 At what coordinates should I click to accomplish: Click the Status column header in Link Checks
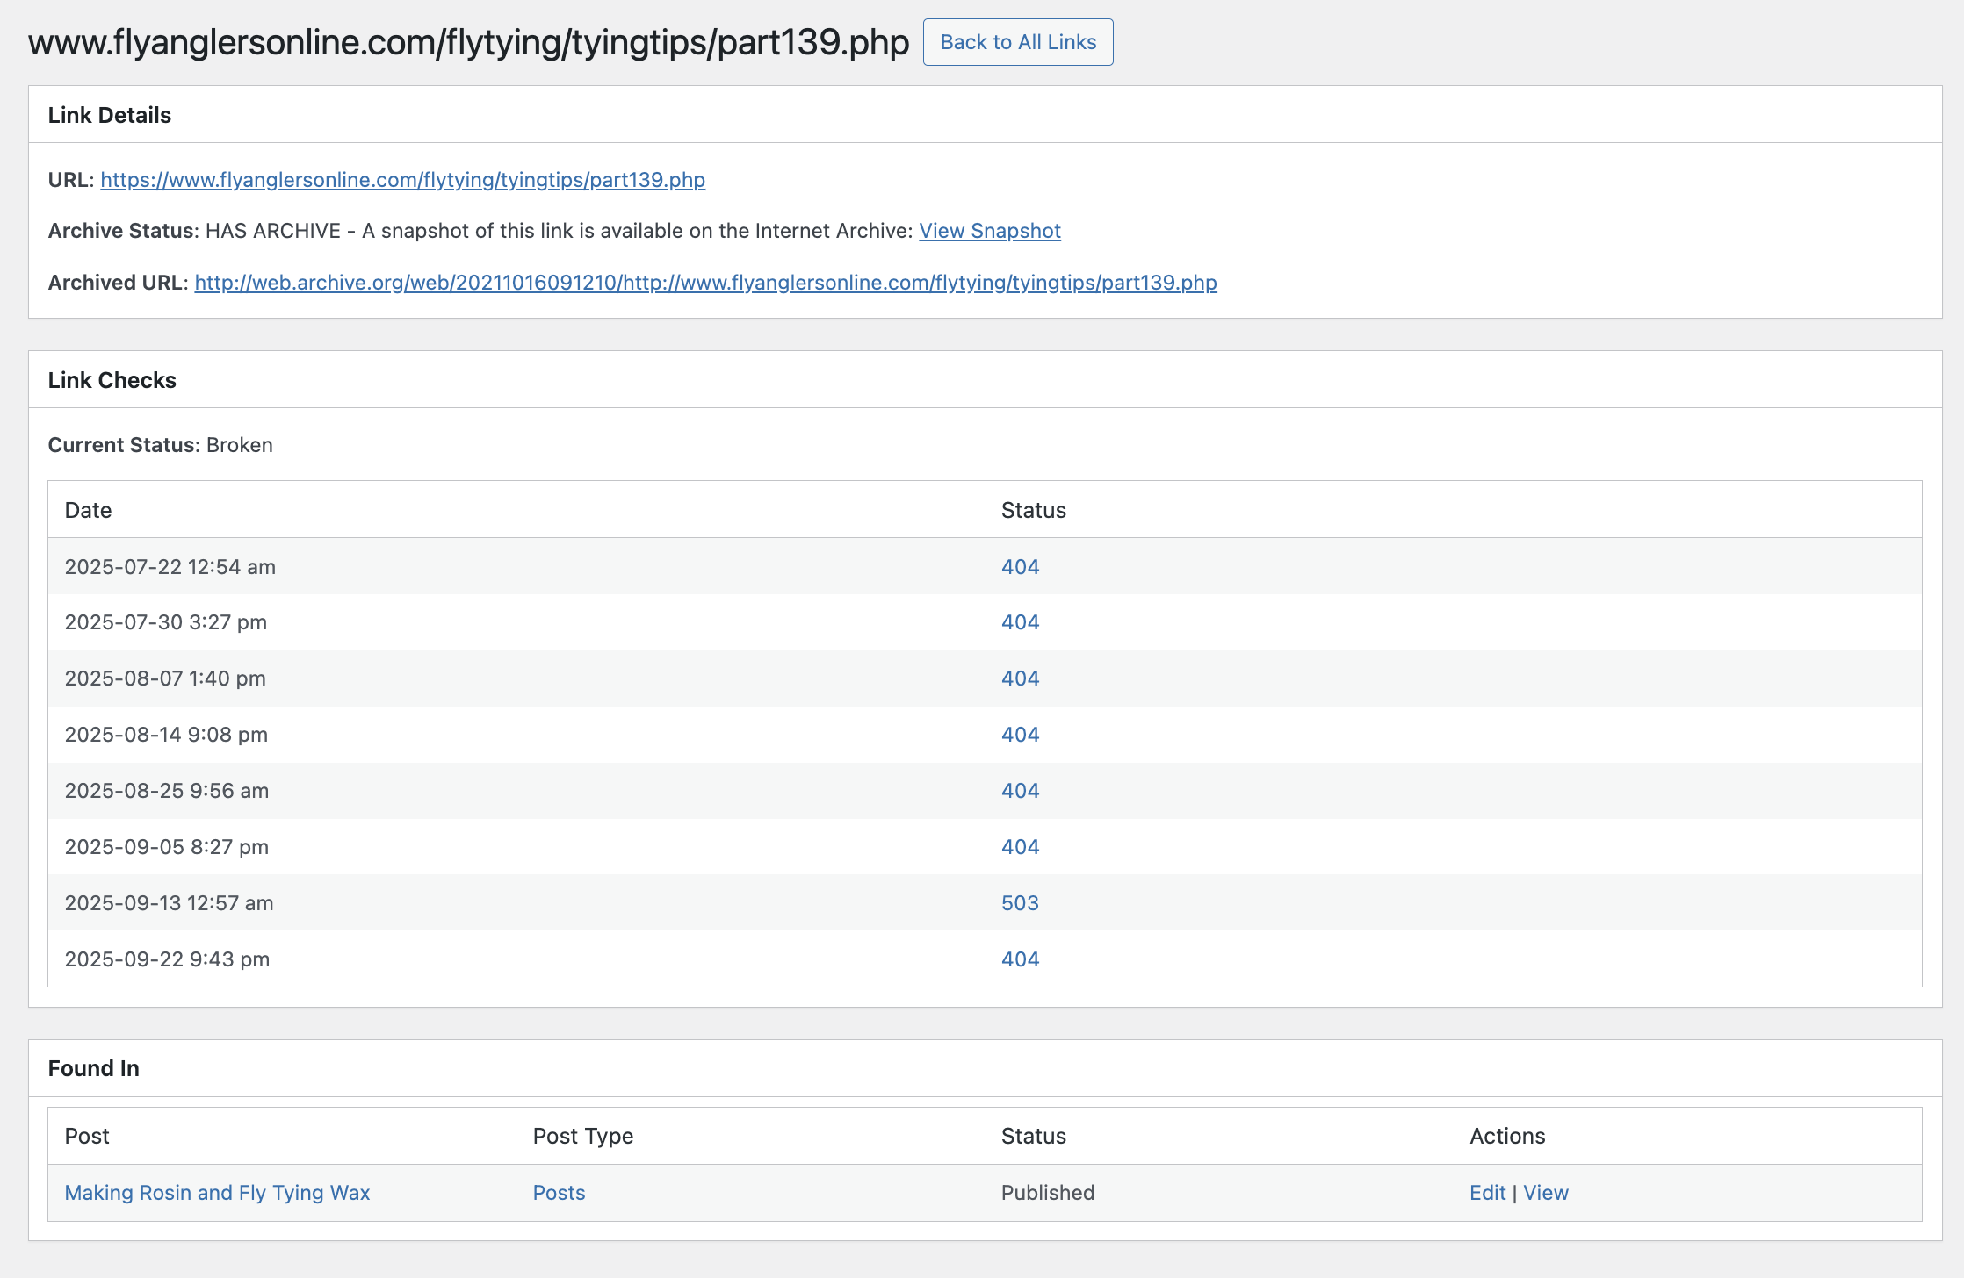point(1034,510)
